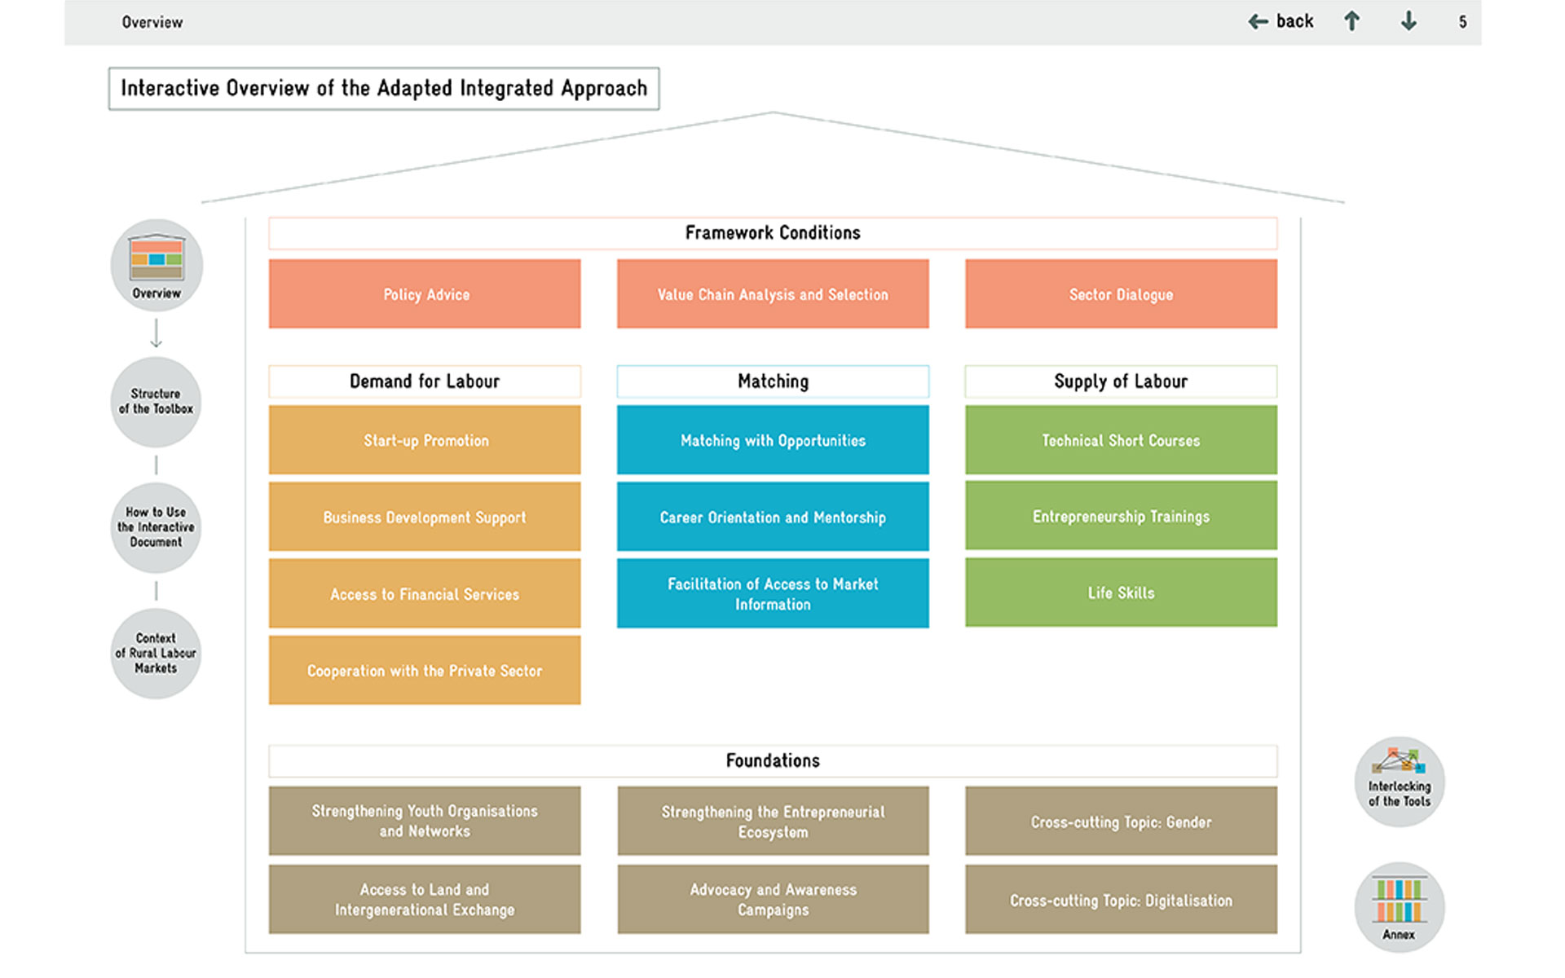Click the Overview label in header bar
This screenshot has width=1565, height=978.
click(x=152, y=22)
